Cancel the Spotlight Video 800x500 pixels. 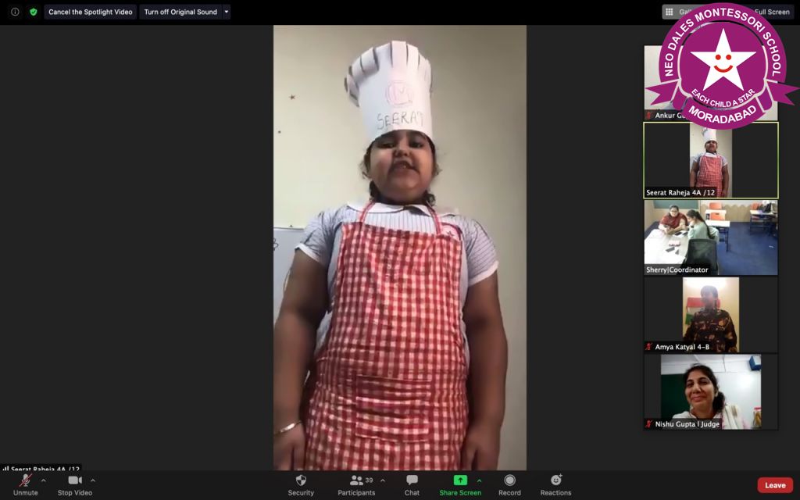click(91, 12)
